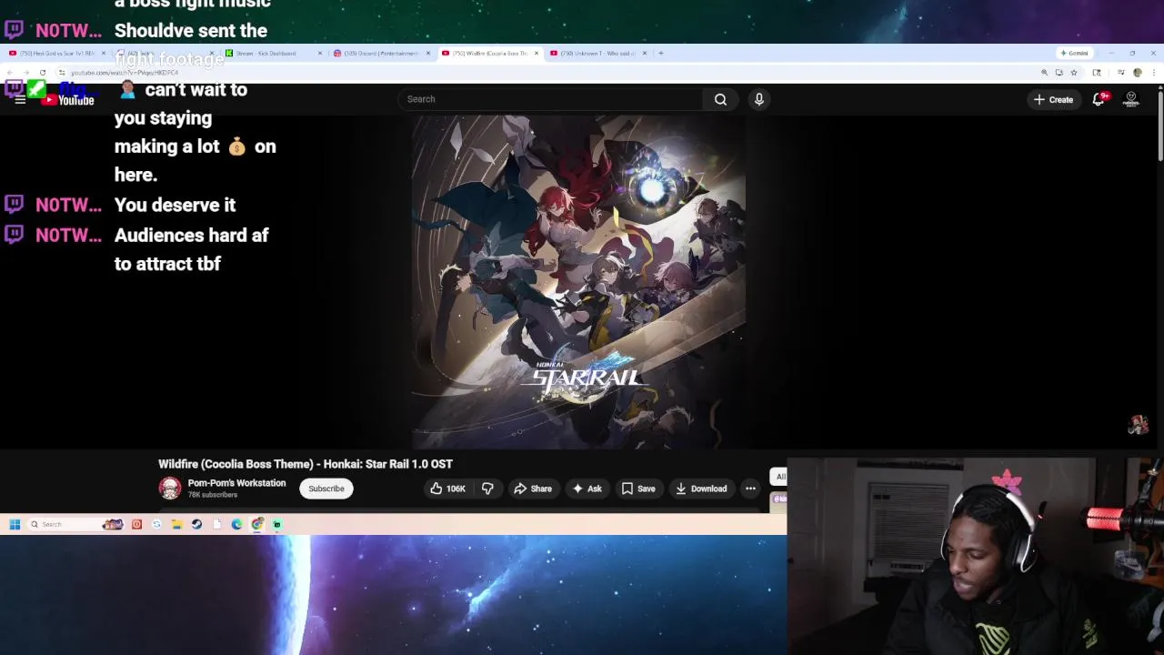The image size is (1164, 655).
Task: Switch to the Unknown T YouTube tab
Action: click(x=597, y=53)
